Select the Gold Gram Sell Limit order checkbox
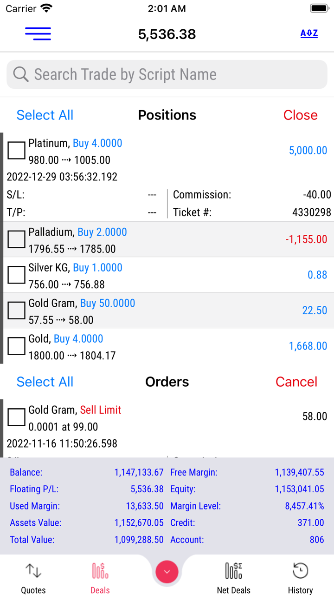Viewport: 334px width, 595px height. tap(16, 417)
